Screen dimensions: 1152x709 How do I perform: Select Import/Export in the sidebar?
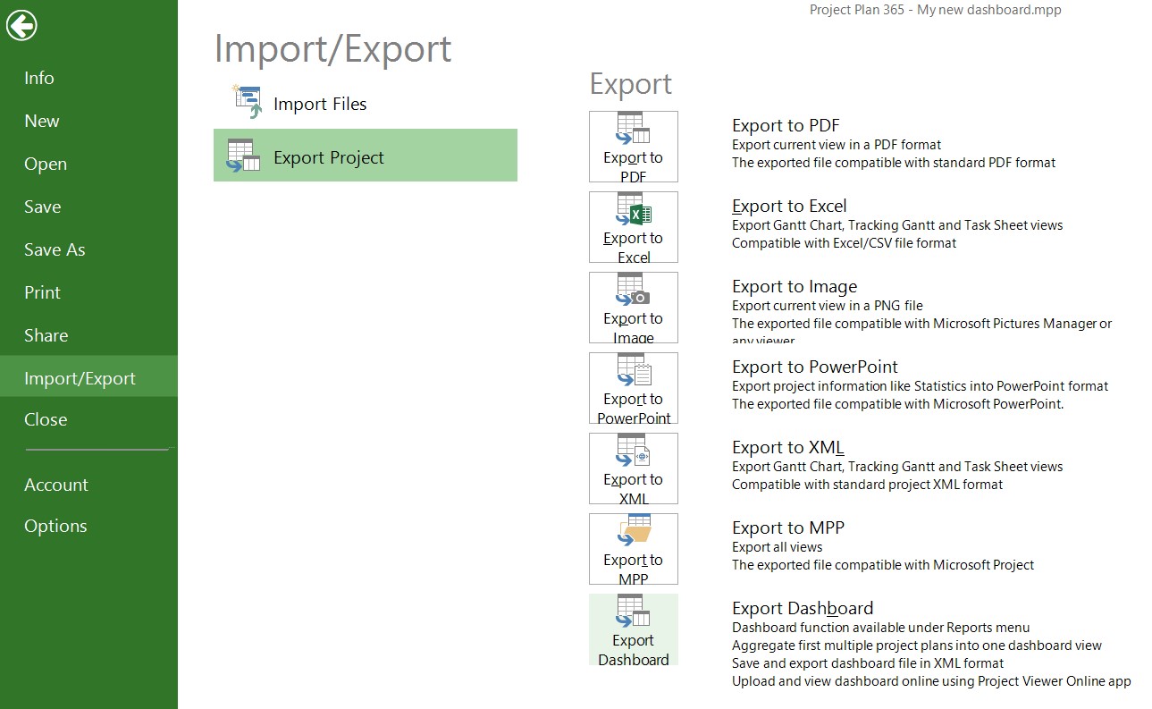[x=88, y=376]
